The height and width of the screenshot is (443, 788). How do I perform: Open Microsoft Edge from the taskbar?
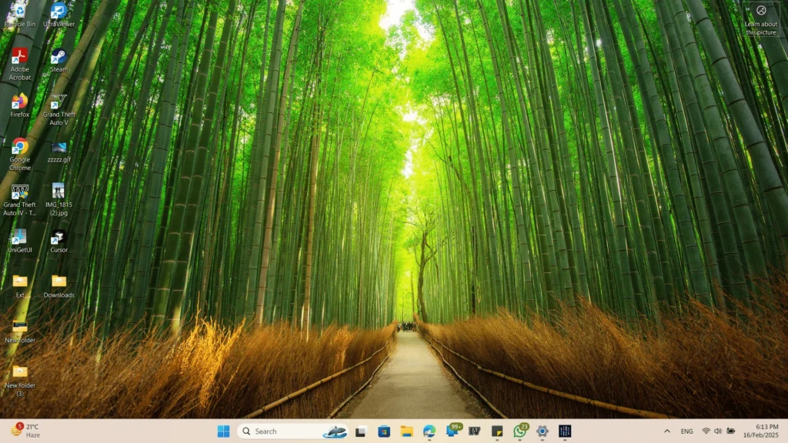pos(429,431)
